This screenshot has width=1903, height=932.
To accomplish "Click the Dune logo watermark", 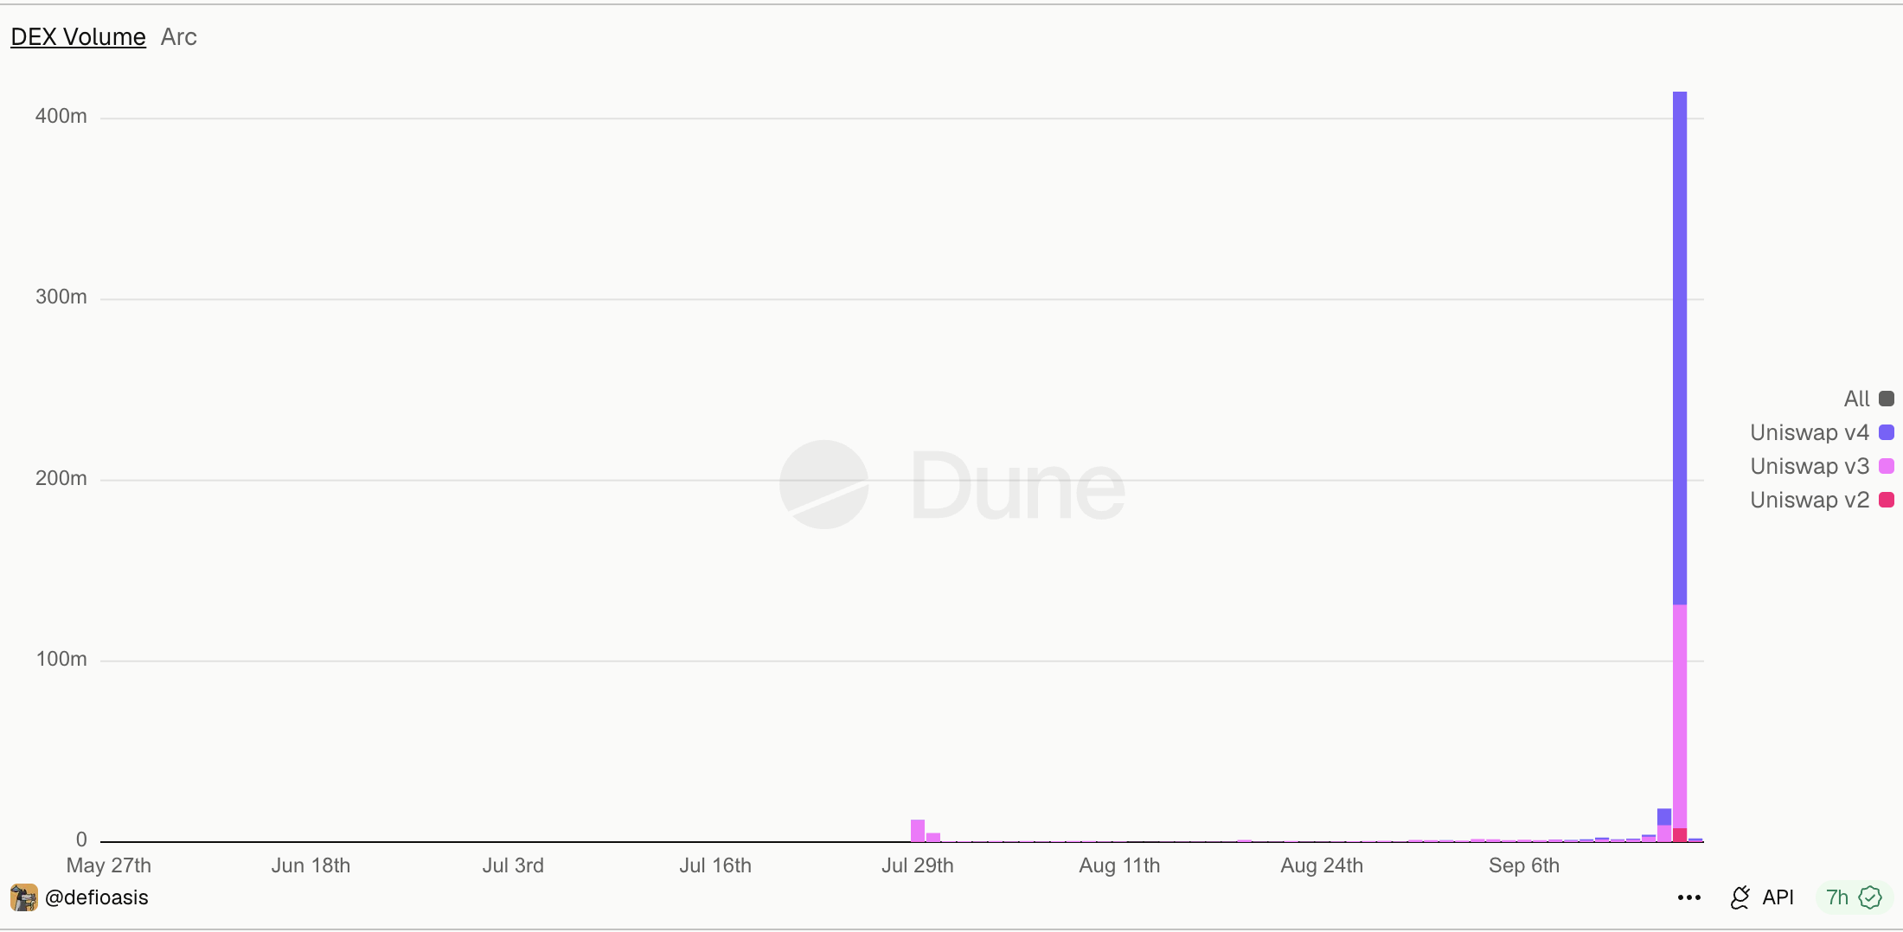I will click(x=951, y=484).
